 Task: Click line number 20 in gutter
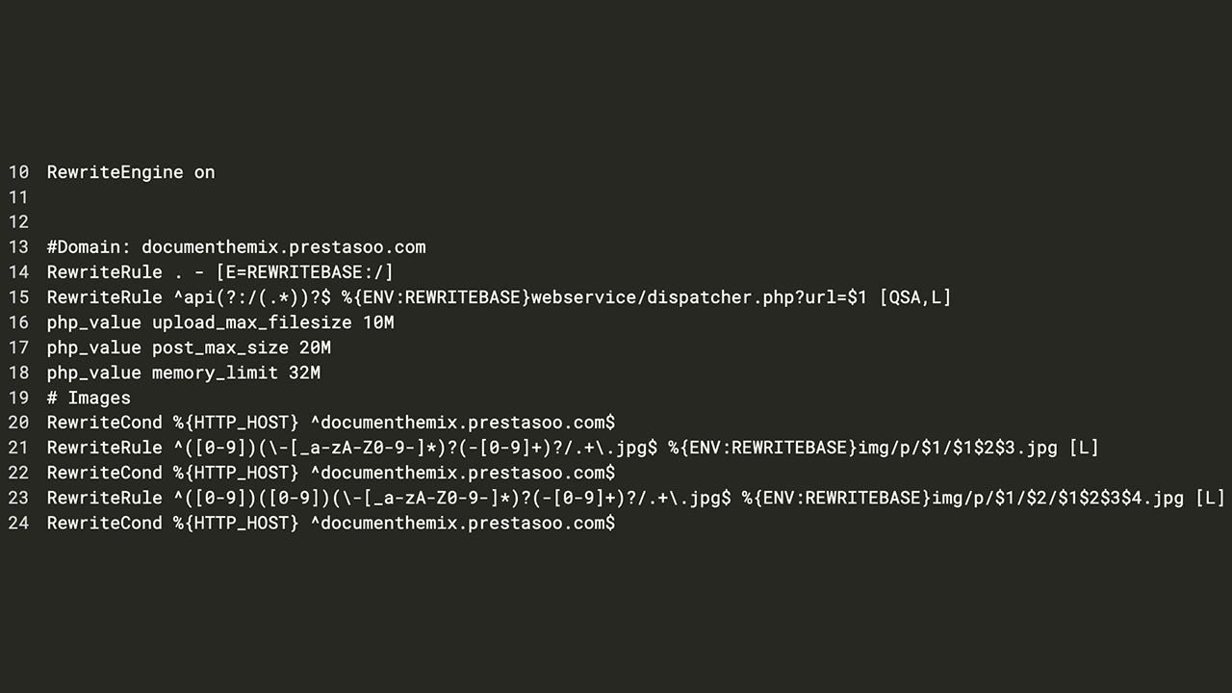pyautogui.click(x=18, y=423)
